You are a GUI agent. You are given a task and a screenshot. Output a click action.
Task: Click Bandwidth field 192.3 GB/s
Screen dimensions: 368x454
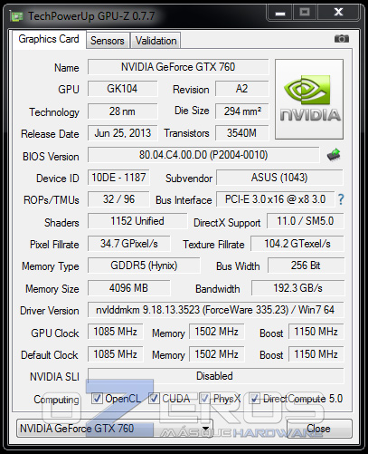(x=297, y=288)
